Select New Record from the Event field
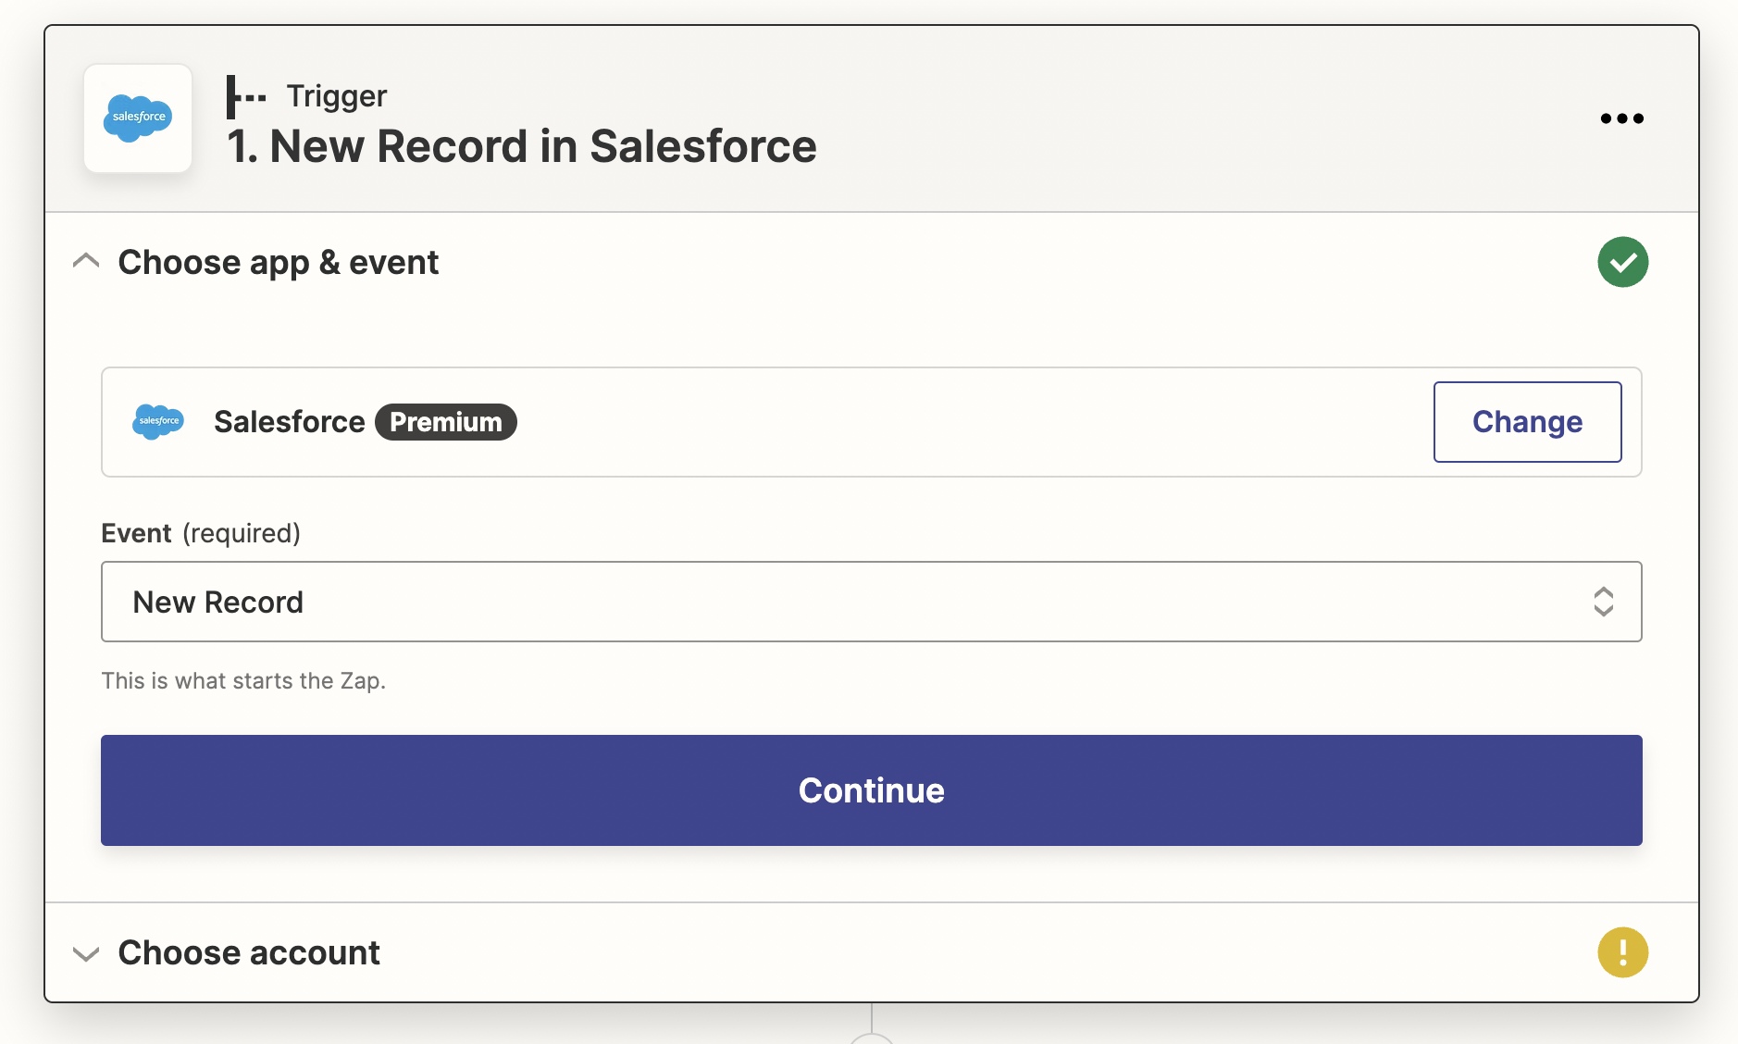This screenshot has width=1738, height=1044. (x=218, y=602)
